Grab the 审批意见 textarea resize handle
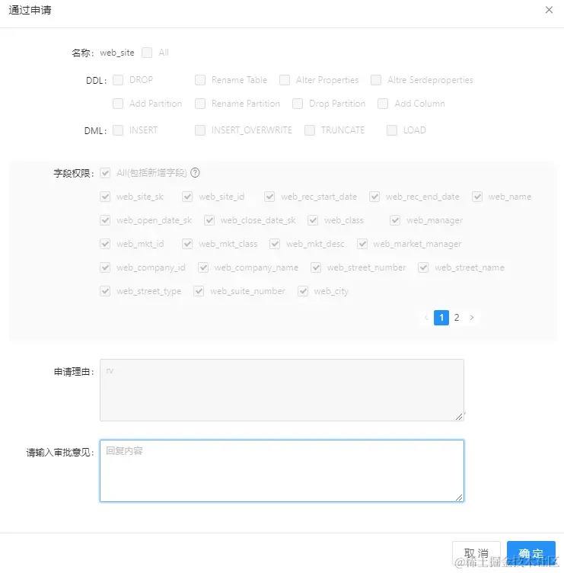The image size is (564, 573). 459,498
